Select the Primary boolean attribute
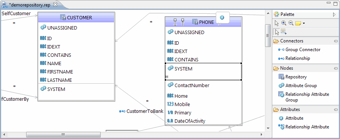This screenshot has height=139, width=340. pyautogui.click(x=179, y=112)
